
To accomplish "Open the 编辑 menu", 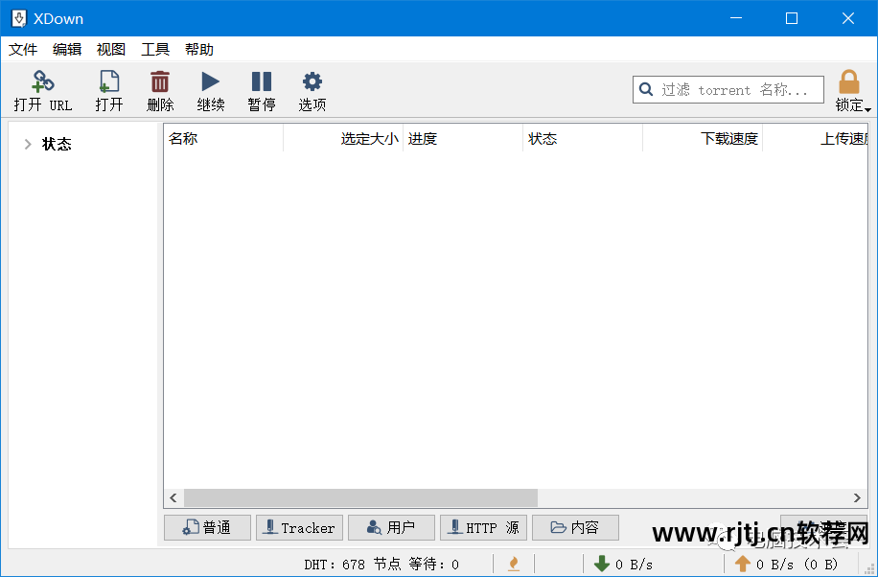I will pos(67,49).
